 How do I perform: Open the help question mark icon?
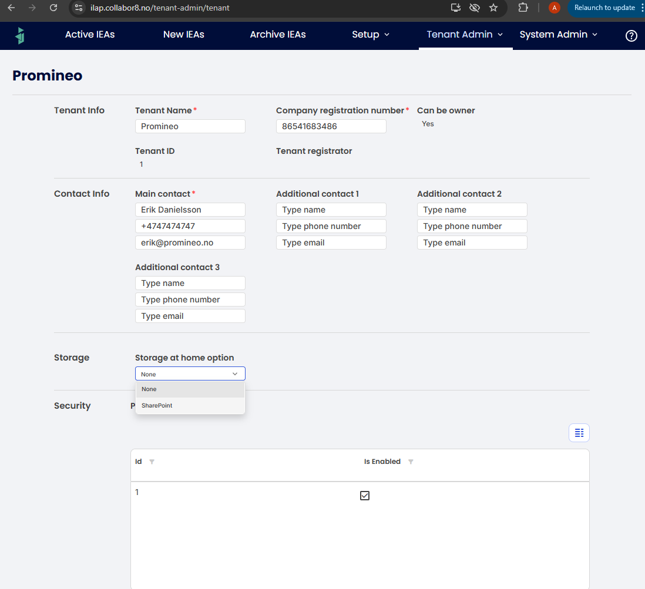[x=631, y=36]
